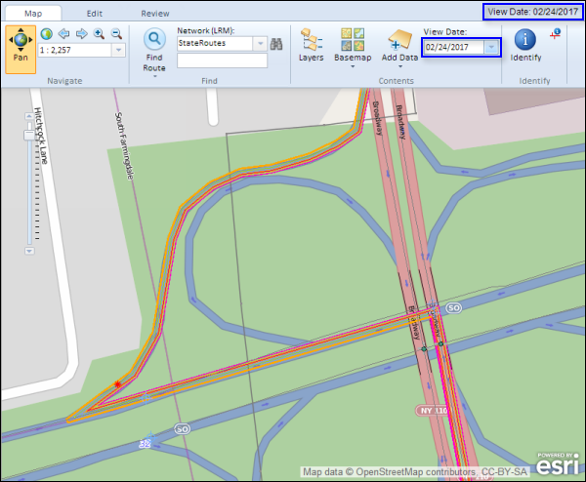Open the StateRoutes network dropdown
The width and height of the screenshot is (586, 482).
[259, 44]
